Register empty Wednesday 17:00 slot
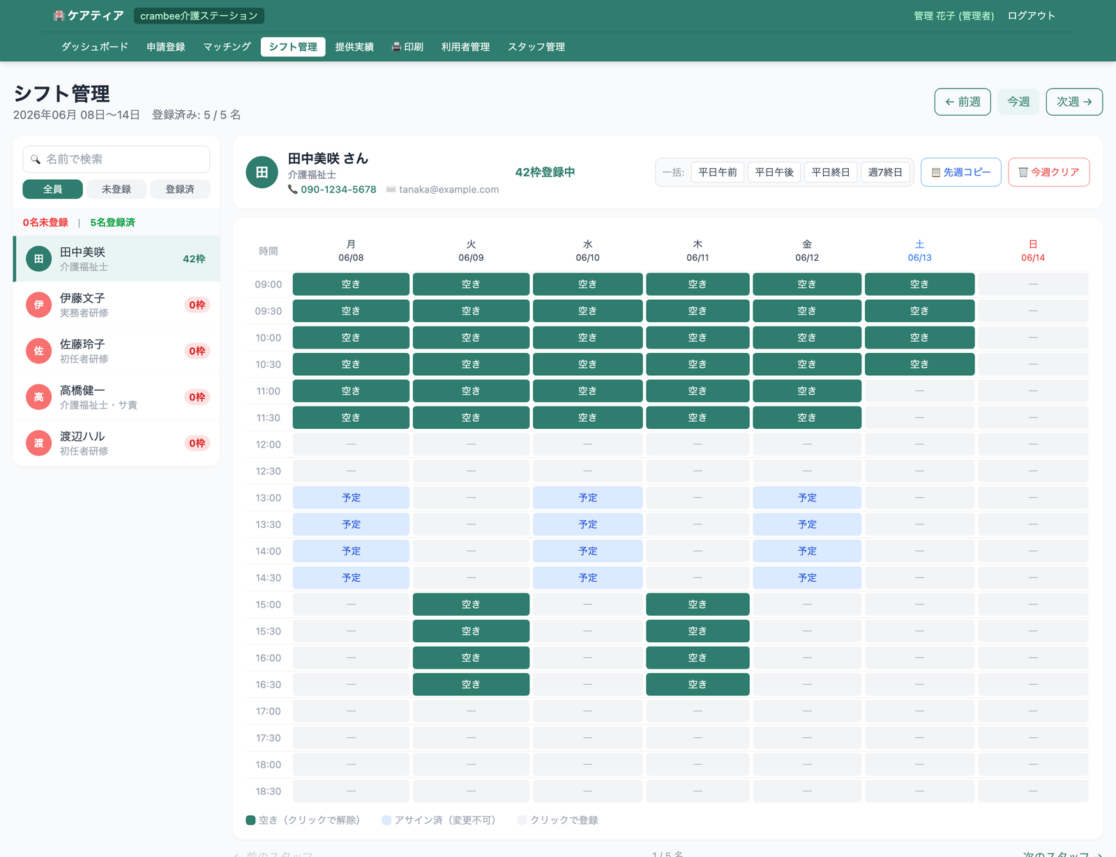The image size is (1116, 857). 588,711
